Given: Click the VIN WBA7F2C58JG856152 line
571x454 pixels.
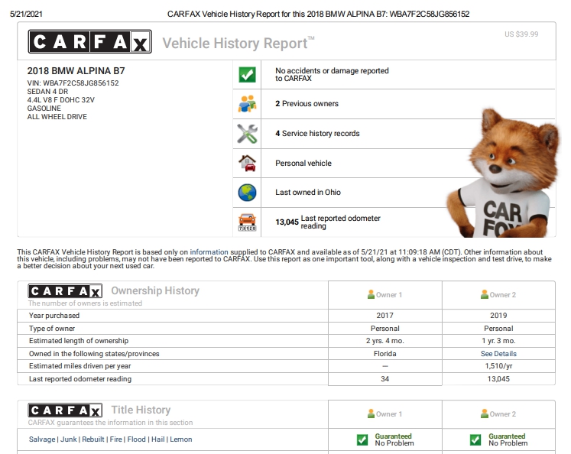Looking at the screenshot, I should coord(73,83).
